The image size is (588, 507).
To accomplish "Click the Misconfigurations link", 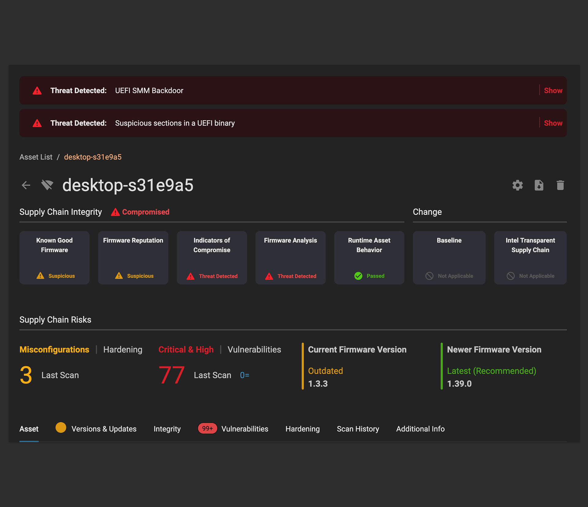I will pos(54,350).
